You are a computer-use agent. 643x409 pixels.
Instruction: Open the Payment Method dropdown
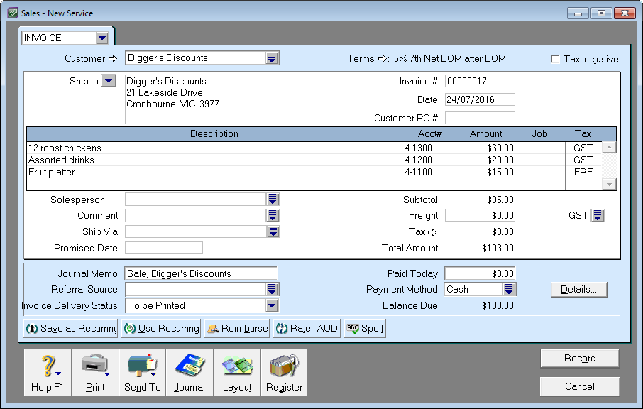click(x=509, y=289)
